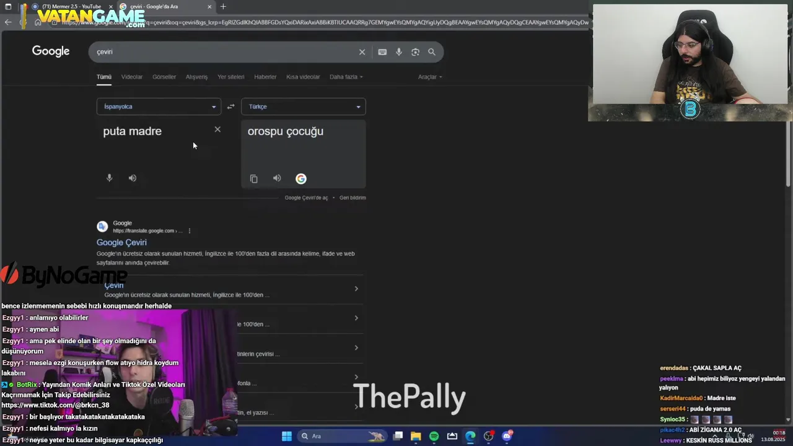
Task: Open the browser tab actions menu
Action: 8,7
